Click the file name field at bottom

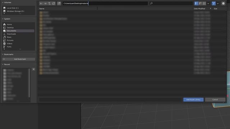click(110, 100)
